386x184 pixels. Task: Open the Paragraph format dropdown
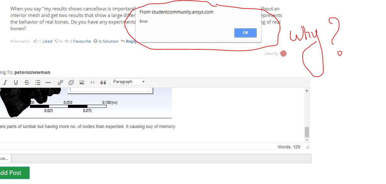click(129, 82)
